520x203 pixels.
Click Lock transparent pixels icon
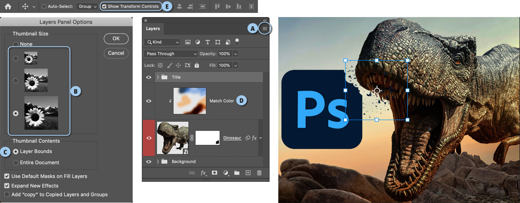(x=160, y=65)
